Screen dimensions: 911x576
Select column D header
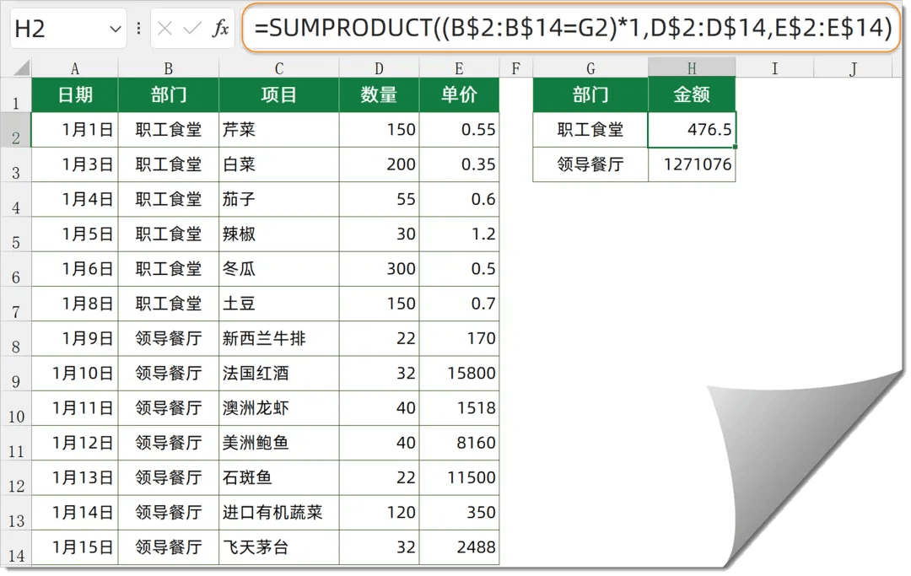pos(379,68)
